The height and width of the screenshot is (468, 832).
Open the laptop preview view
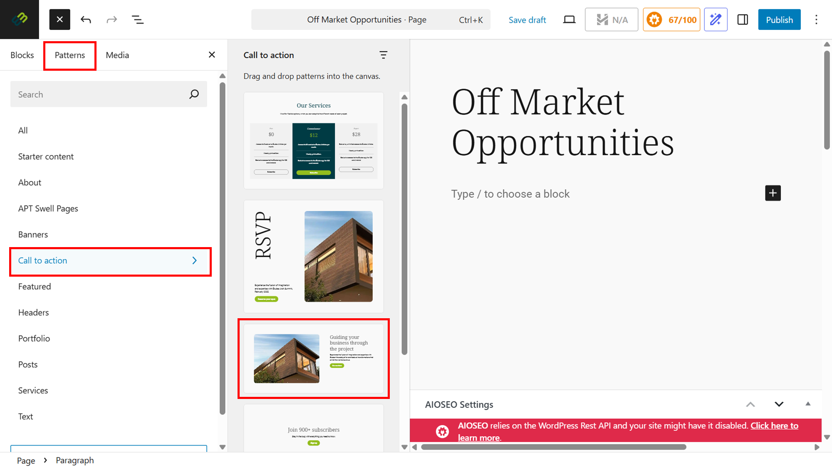click(569, 20)
